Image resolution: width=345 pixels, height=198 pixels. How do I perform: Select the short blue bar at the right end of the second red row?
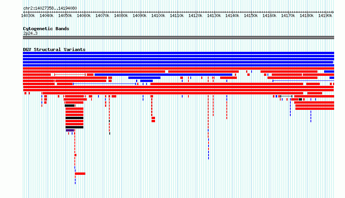[329, 72]
